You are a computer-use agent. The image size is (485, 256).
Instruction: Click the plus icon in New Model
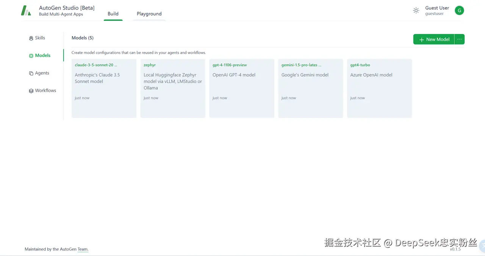pyautogui.click(x=421, y=39)
